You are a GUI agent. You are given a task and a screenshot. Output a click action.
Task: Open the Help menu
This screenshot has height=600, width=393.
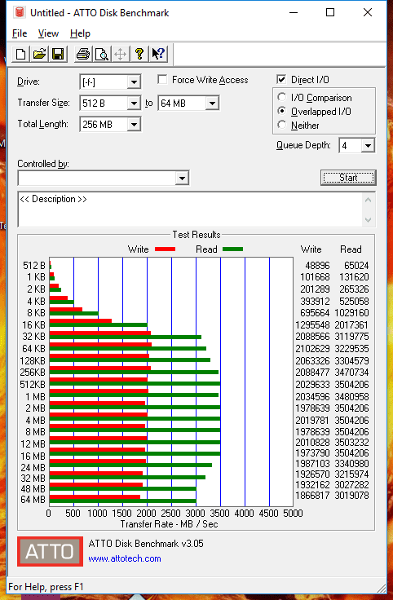(80, 33)
